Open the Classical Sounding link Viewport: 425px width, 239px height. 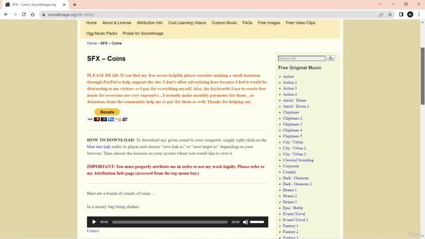tap(298, 160)
